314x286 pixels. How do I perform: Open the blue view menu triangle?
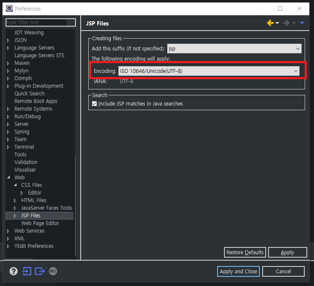tap(302, 23)
